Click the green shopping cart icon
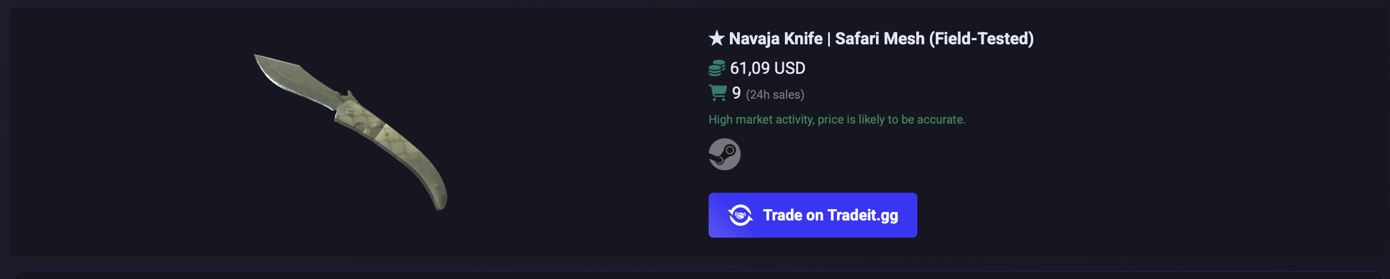The image size is (1390, 279). [717, 93]
